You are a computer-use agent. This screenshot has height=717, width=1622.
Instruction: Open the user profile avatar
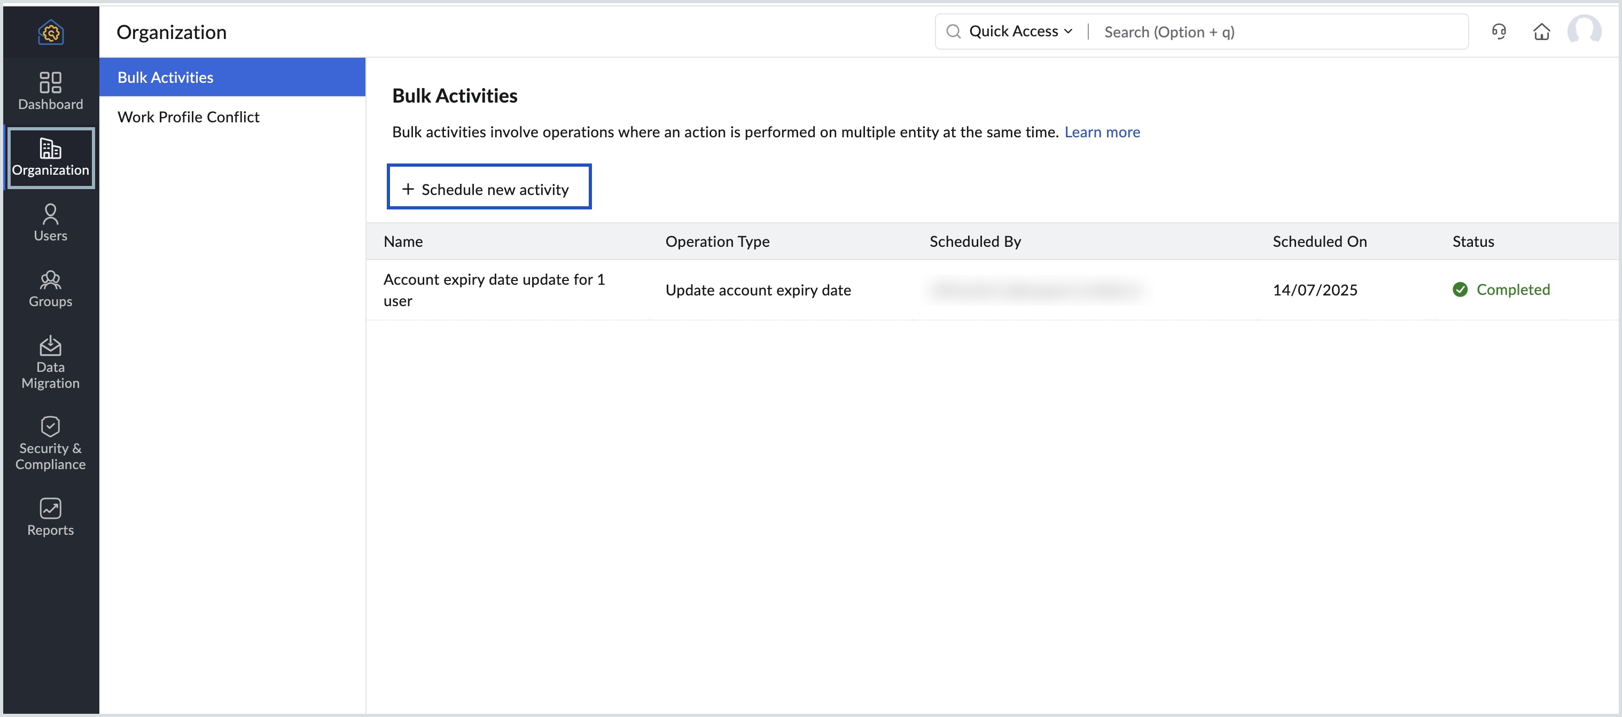[x=1584, y=31]
